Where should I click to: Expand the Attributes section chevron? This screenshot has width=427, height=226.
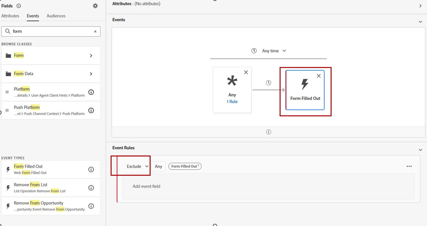pos(420,6)
